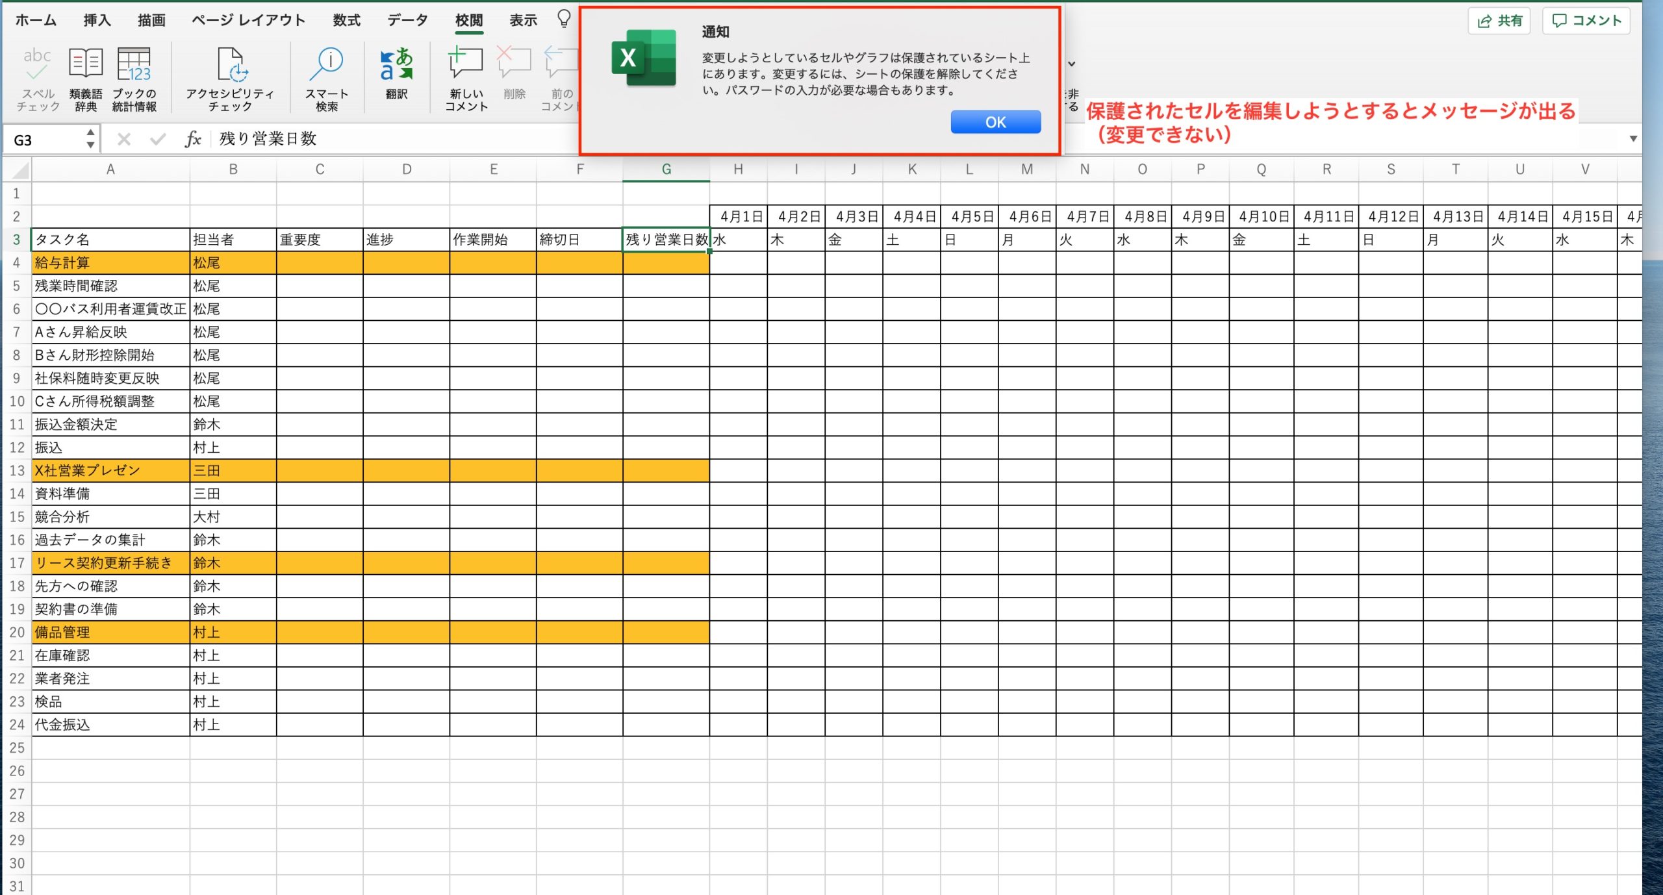The height and width of the screenshot is (895, 1663).
Task: Select cell 作業開始 header
Action: pyautogui.click(x=493, y=240)
